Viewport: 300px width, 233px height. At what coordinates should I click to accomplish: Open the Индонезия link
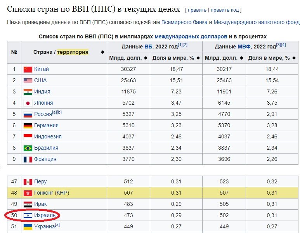(x=48, y=137)
